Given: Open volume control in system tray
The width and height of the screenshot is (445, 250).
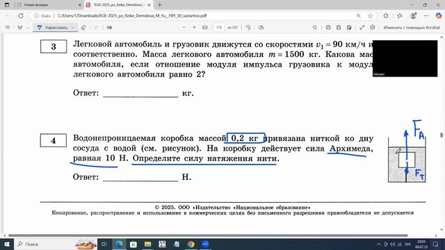Looking at the screenshot, I should point(393,244).
